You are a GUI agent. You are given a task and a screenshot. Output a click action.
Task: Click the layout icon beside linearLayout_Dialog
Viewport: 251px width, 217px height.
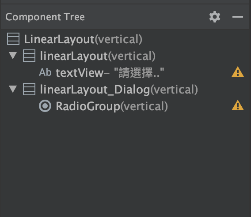29,89
